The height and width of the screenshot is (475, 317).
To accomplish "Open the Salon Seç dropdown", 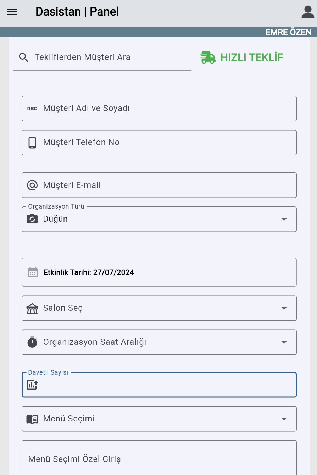I will 159,308.
